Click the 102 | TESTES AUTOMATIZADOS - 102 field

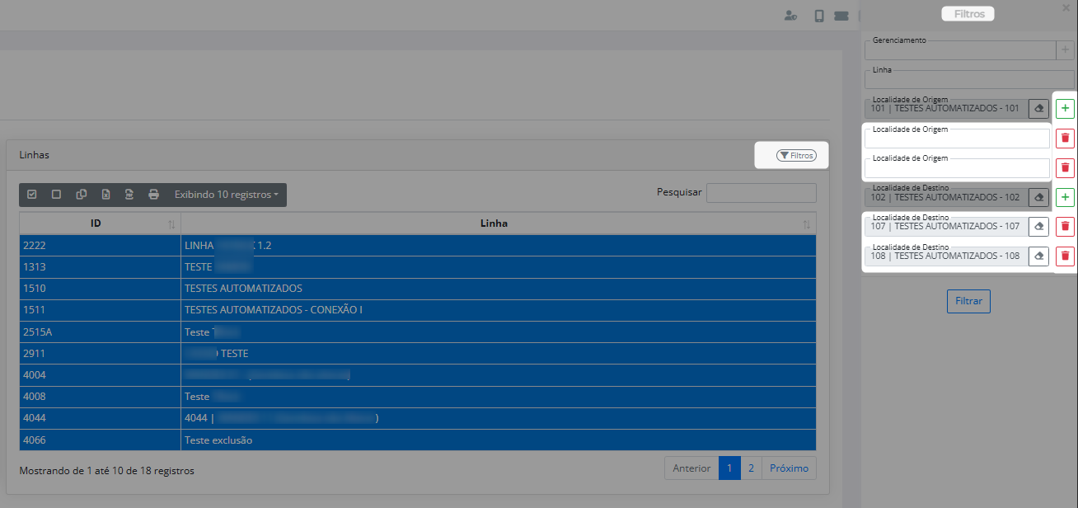coord(946,197)
